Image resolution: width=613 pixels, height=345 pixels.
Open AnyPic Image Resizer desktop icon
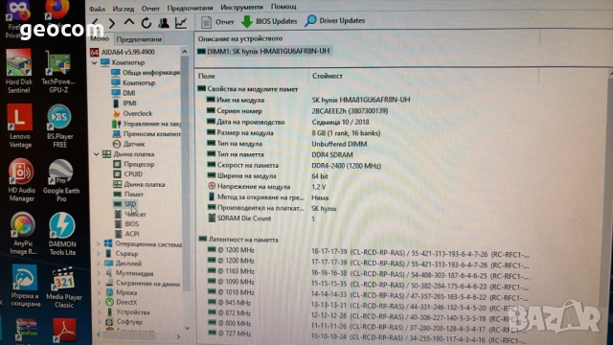23,233
